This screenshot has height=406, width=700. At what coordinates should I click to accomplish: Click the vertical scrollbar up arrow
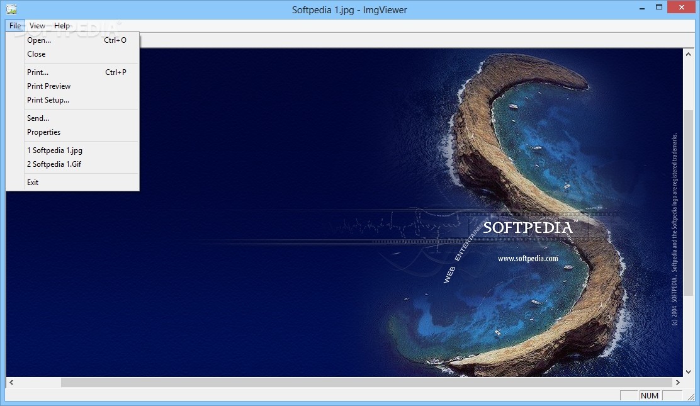pos(688,54)
